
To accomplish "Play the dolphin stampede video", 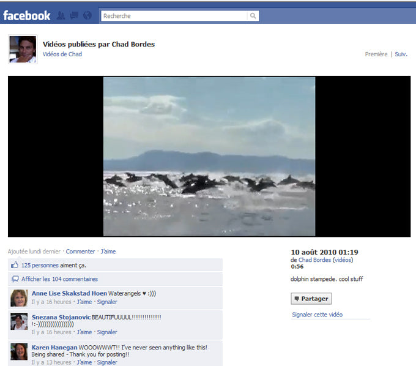I will click(x=209, y=156).
